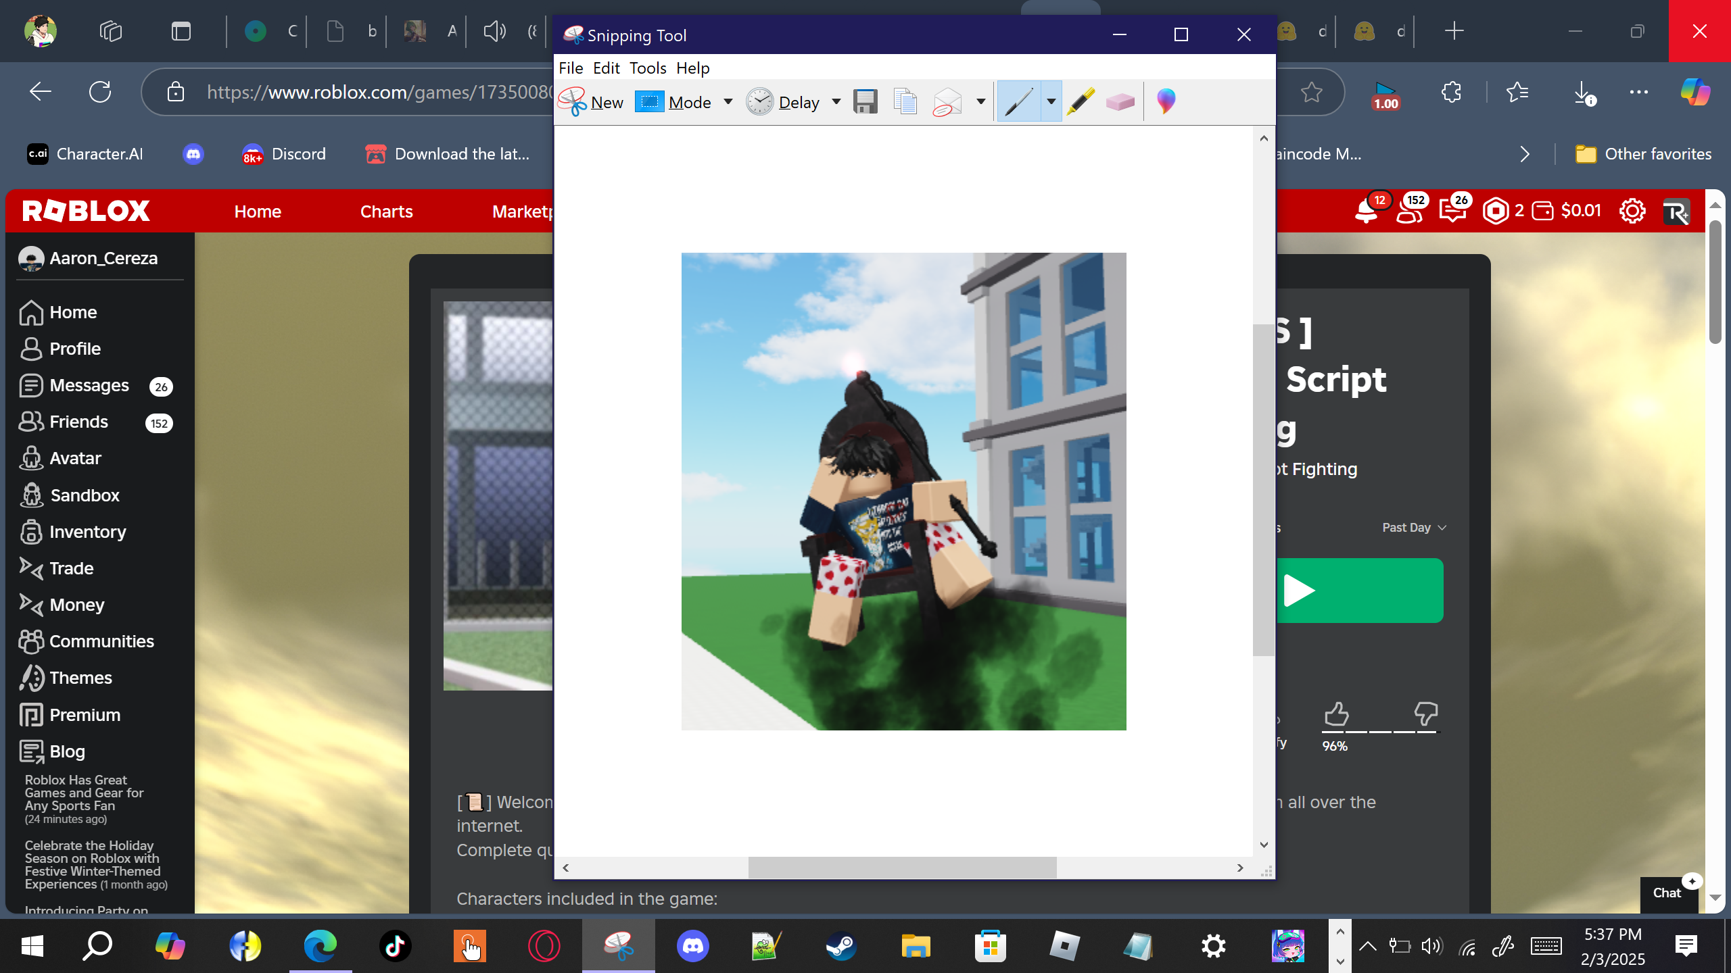Open messages icon with 26 badge
This screenshot has height=973, width=1731.
click(1452, 211)
